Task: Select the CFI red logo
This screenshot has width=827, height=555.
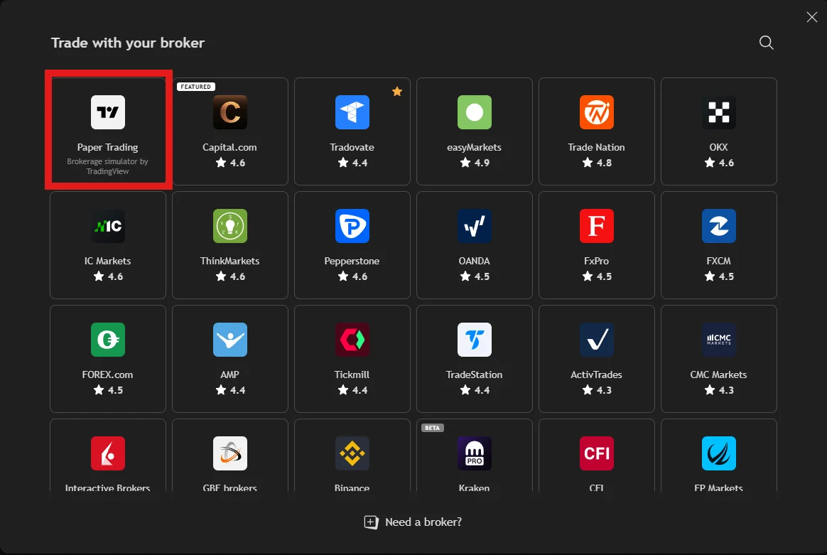Action: [x=597, y=453]
